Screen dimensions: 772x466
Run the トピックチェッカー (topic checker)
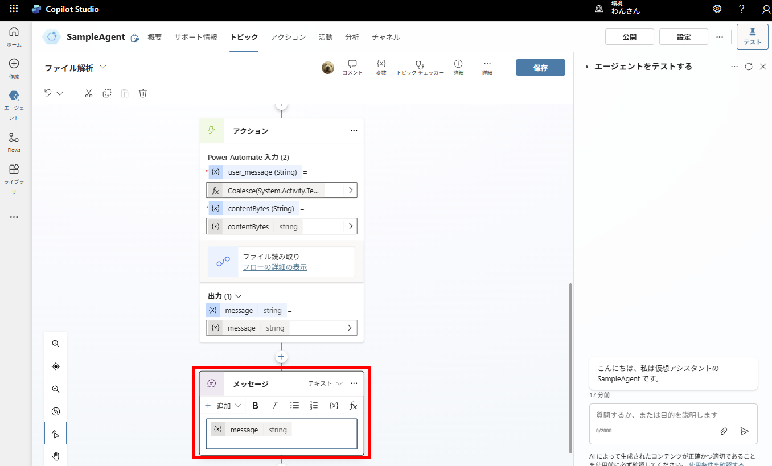(x=420, y=67)
